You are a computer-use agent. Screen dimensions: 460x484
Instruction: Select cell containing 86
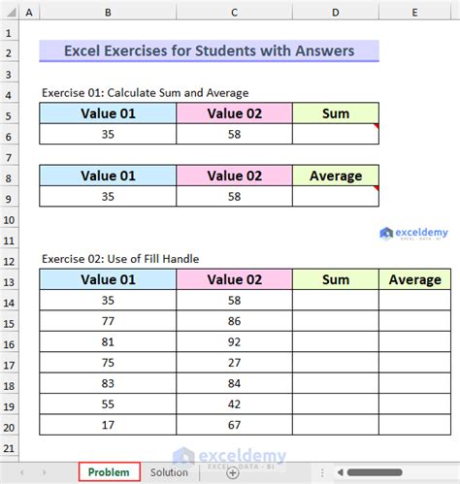(x=234, y=321)
